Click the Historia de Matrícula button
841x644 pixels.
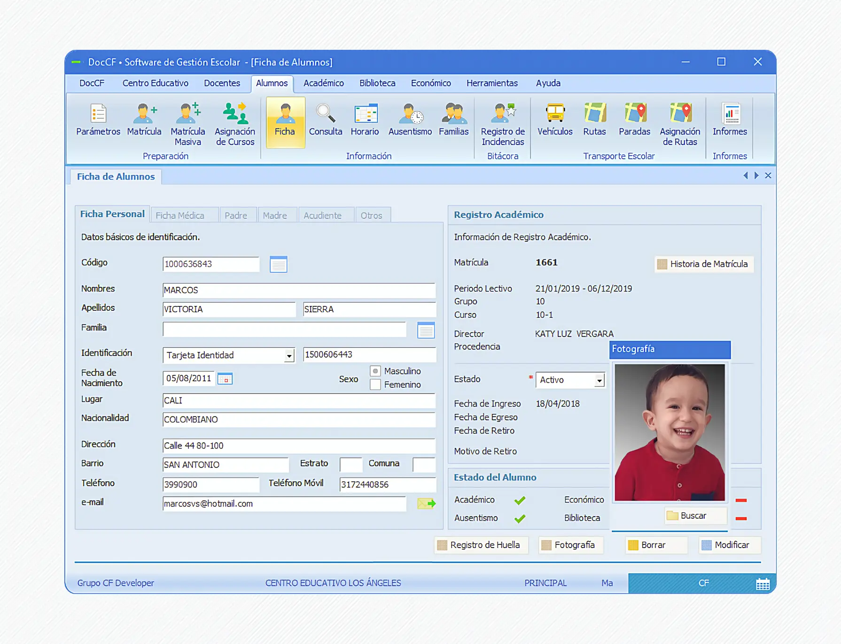click(x=704, y=264)
